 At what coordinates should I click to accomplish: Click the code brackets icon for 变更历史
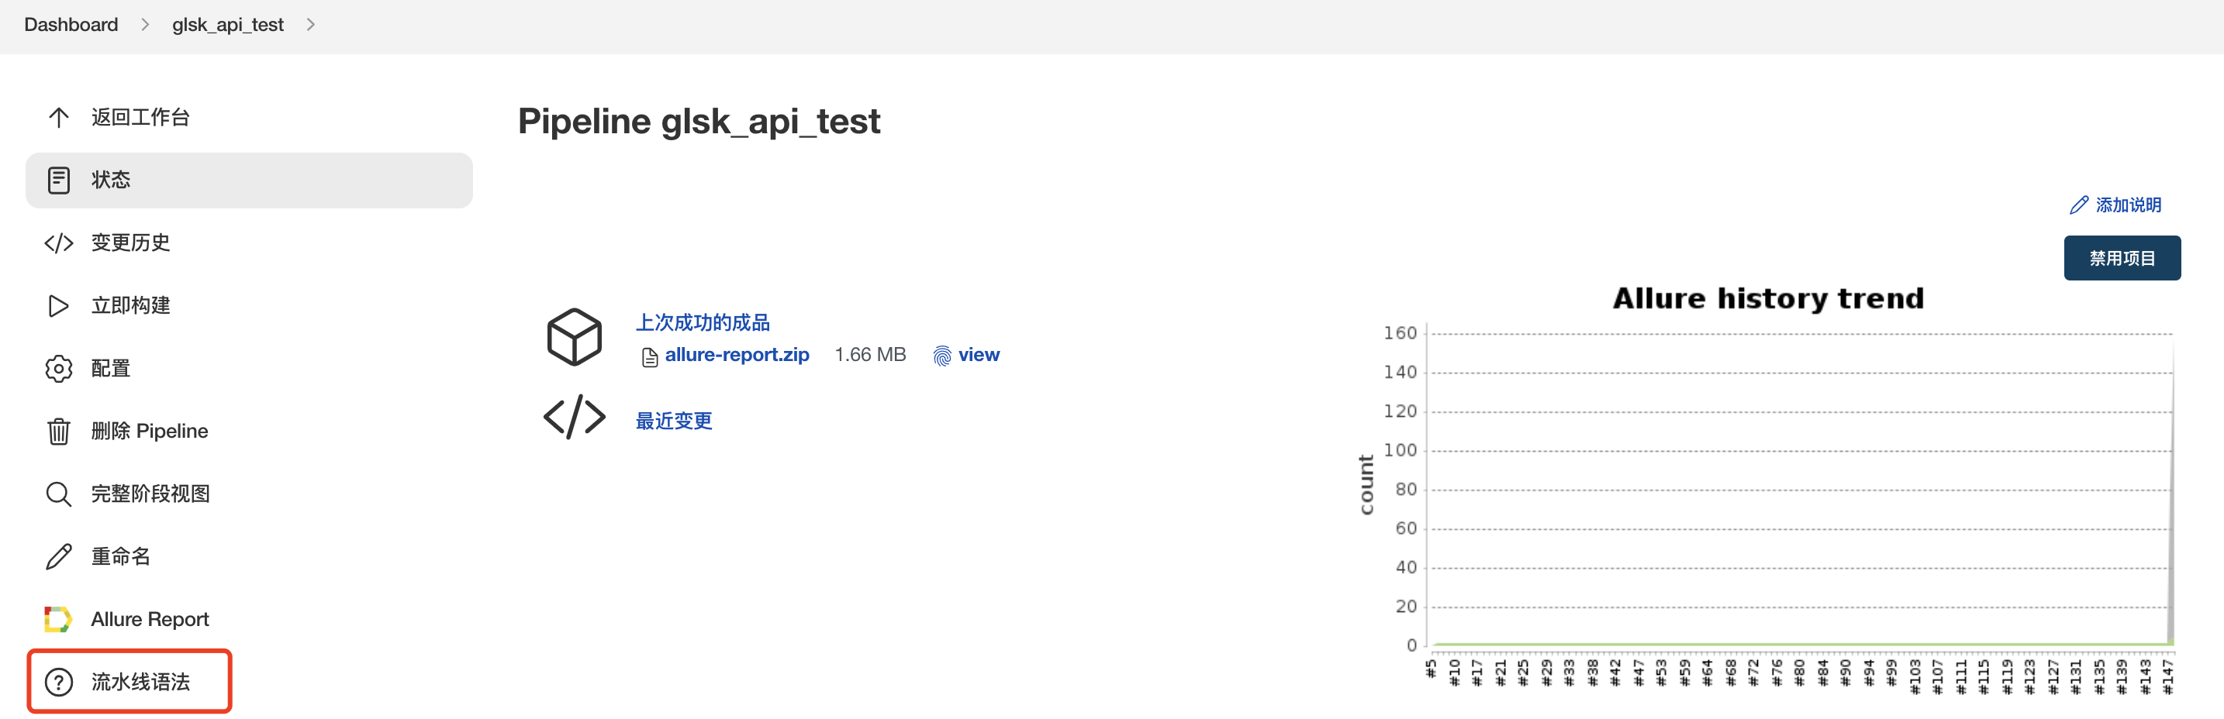58,243
